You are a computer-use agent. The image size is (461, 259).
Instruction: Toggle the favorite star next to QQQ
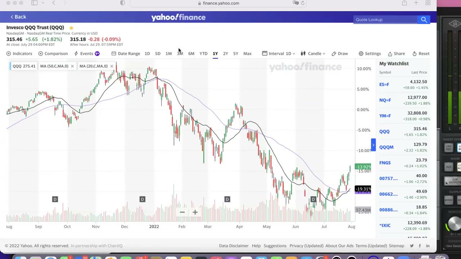click(71, 28)
